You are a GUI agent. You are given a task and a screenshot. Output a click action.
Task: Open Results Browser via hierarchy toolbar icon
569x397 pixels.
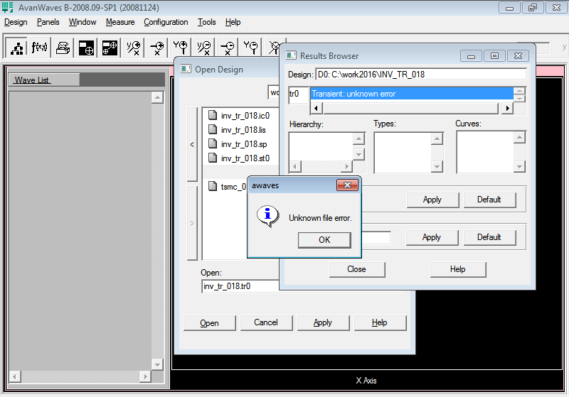[x=16, y=48]
